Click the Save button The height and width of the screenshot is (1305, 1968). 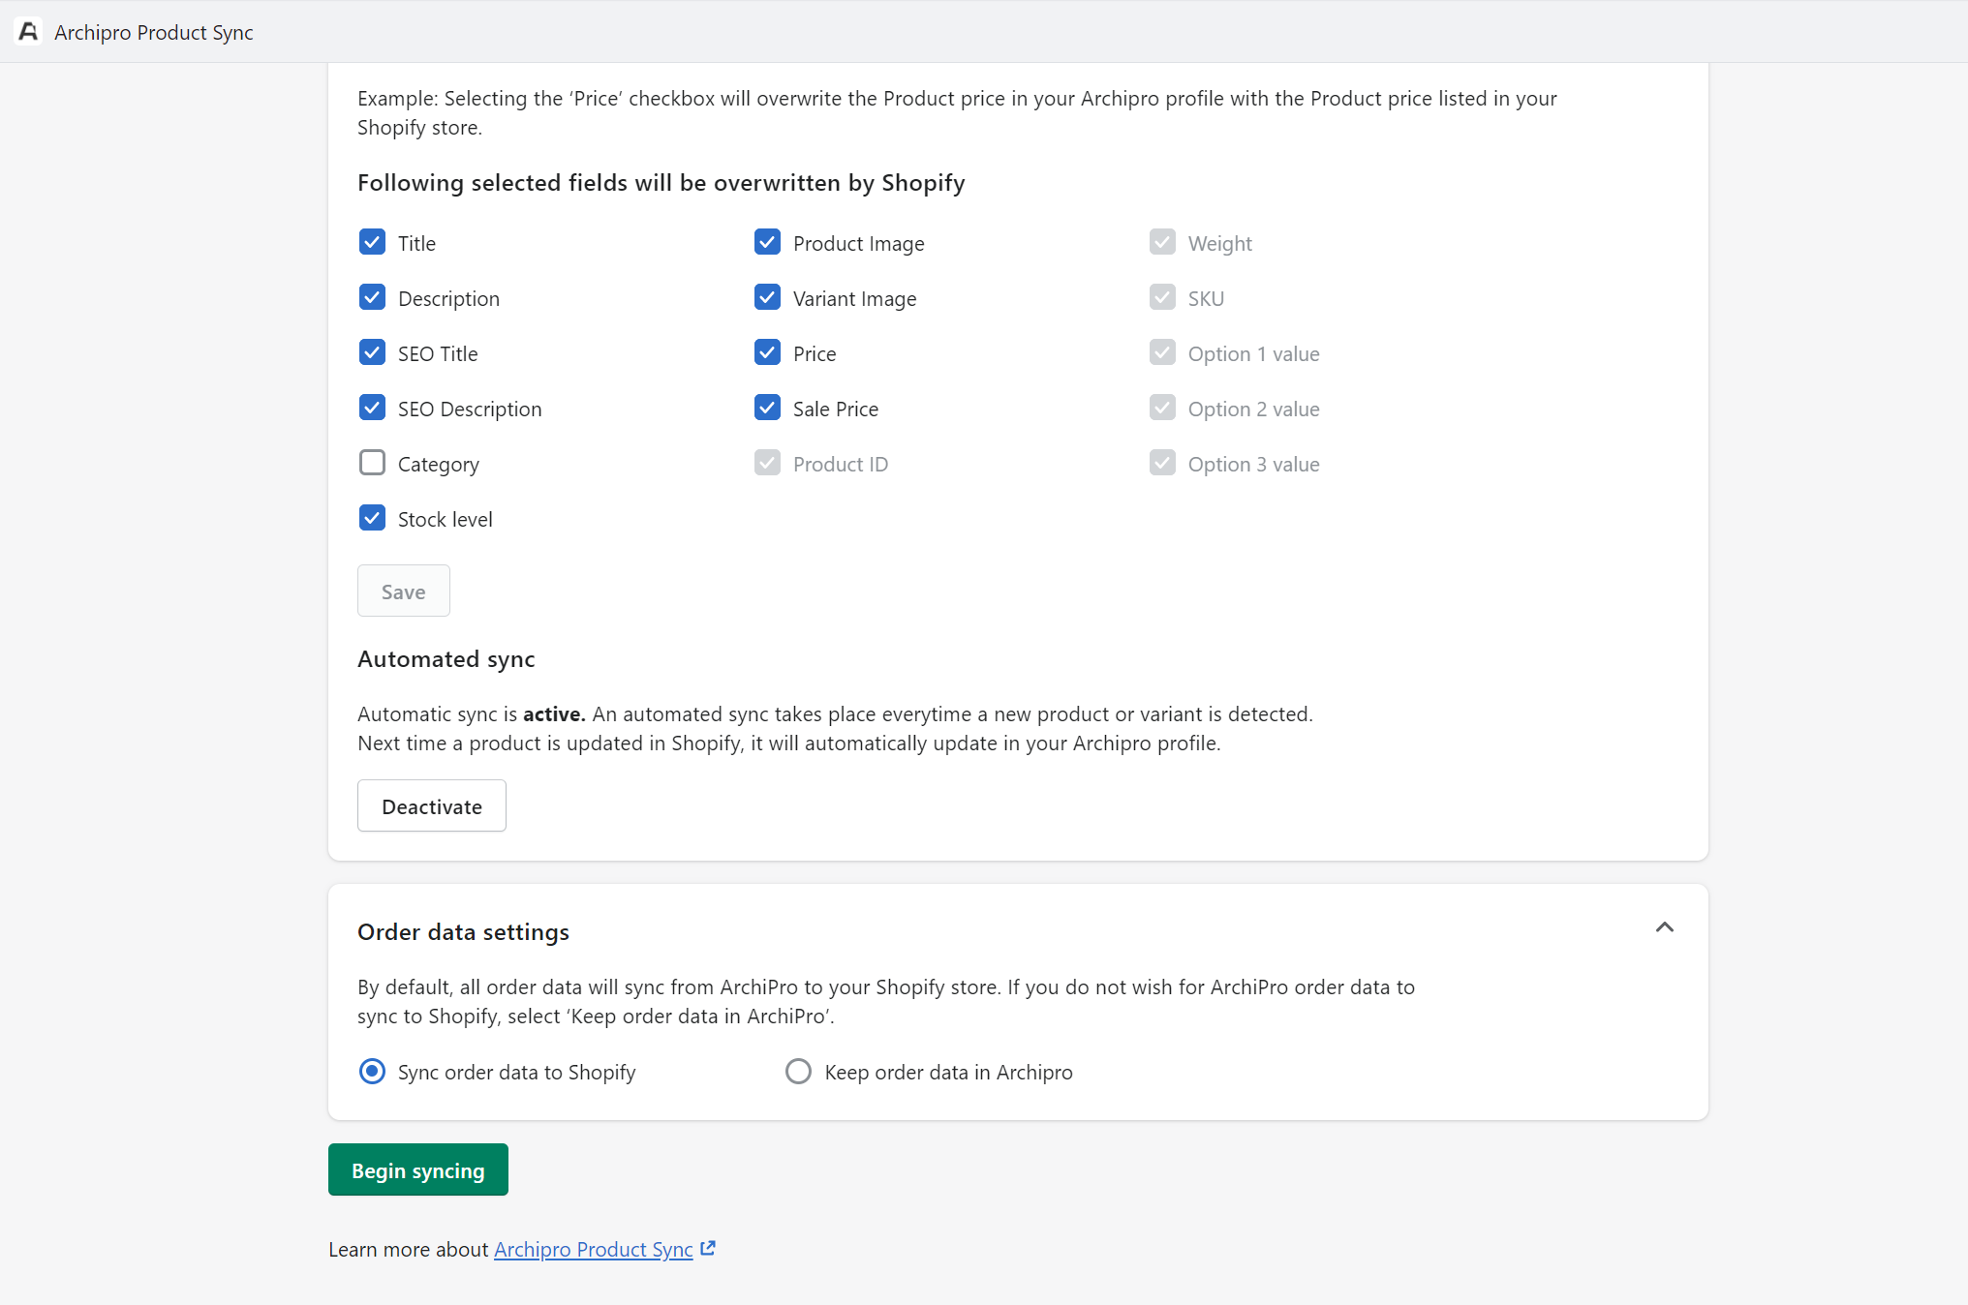point(404,591)
